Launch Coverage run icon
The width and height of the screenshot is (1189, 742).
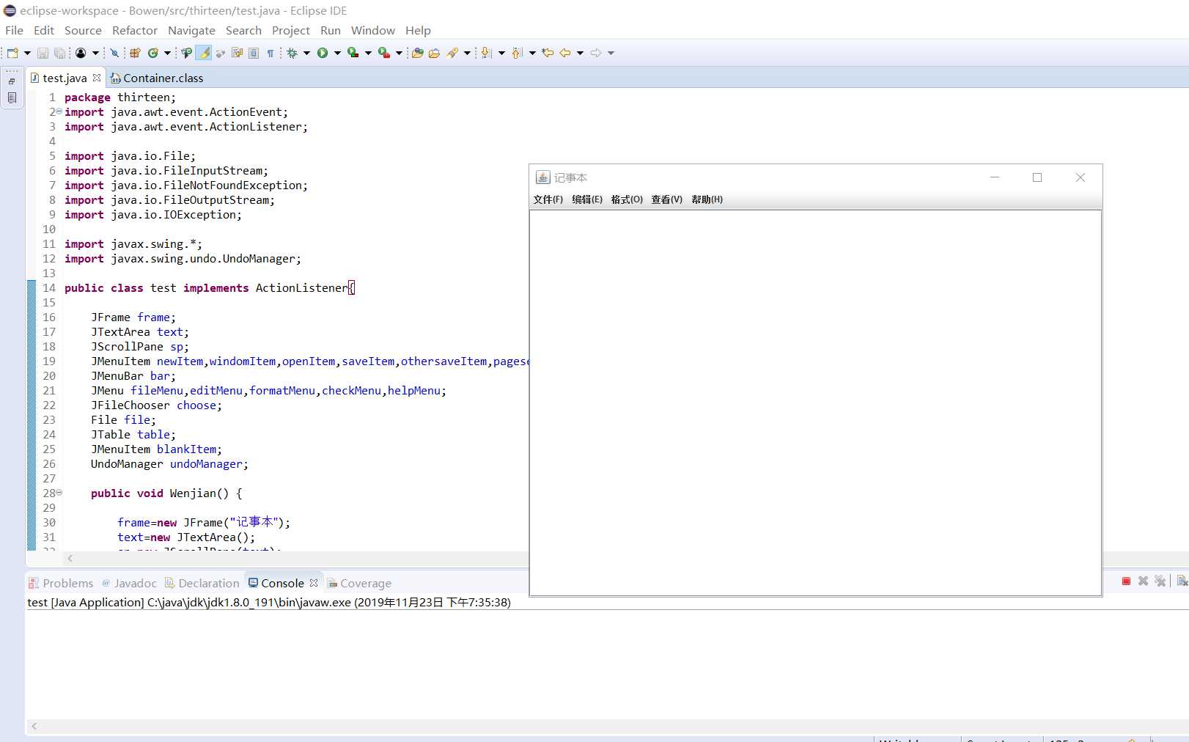353,53
